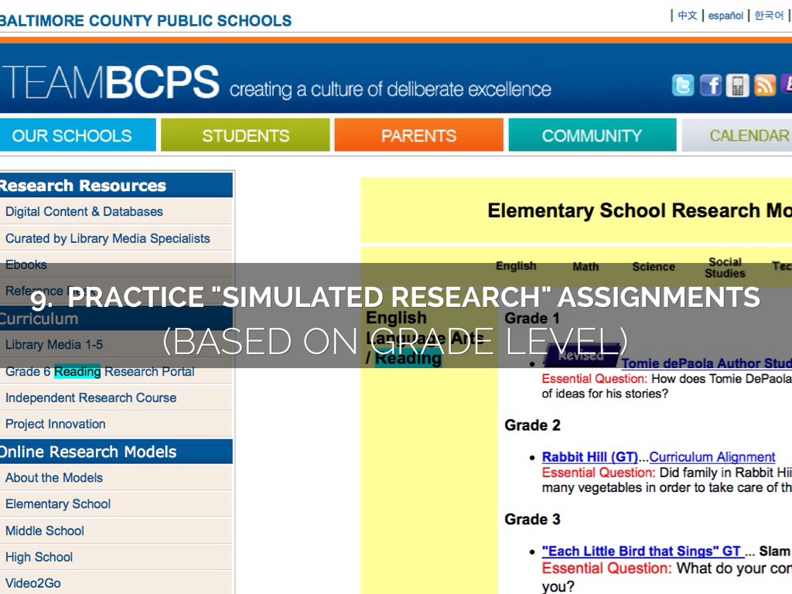
Task: Open the Rabbit Hill (GT) link
Action: [x=589, y=457]
